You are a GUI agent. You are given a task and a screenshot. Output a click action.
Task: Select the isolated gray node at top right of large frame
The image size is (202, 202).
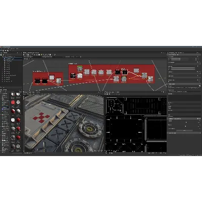[x=136, y=71]
